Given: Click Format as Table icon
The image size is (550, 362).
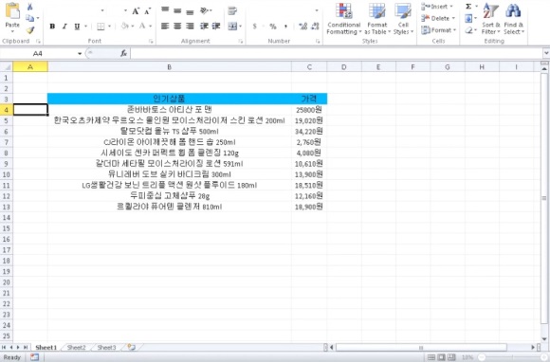Looking at the screenshot, I should click(377, 19).
